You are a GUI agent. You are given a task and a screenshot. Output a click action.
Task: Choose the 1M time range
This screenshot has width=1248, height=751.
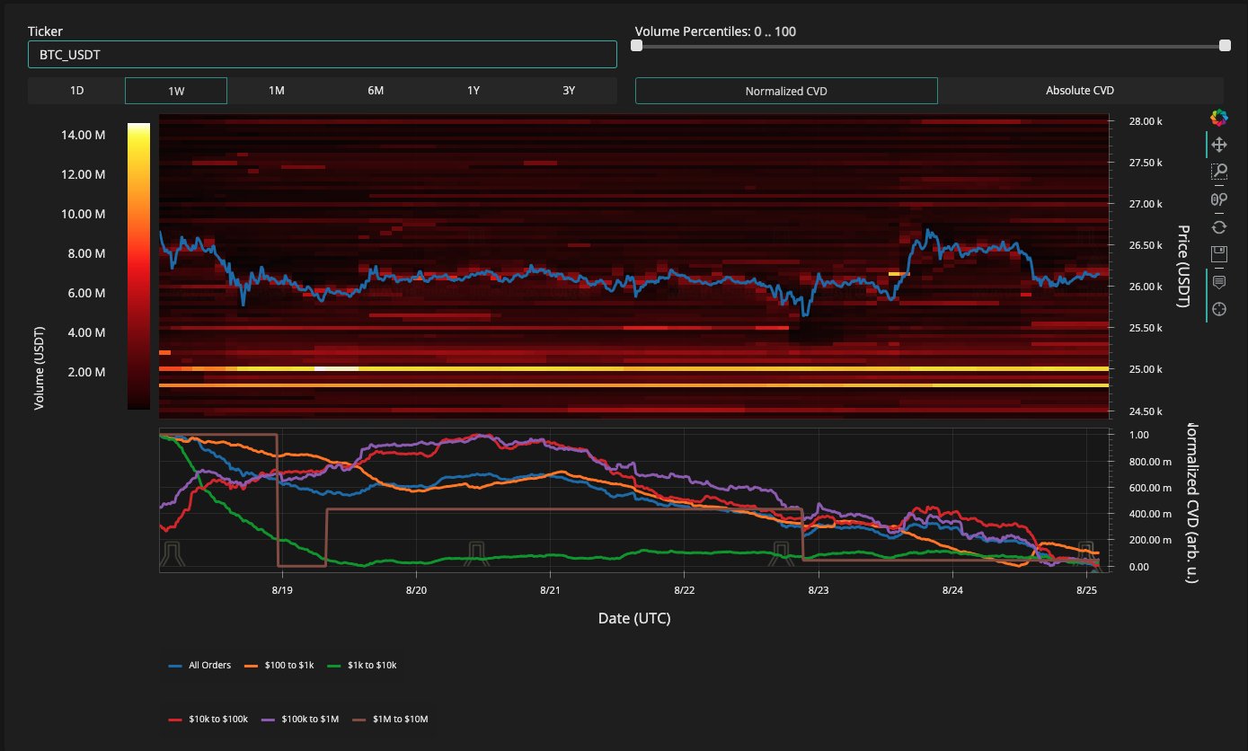pos(277,91)
